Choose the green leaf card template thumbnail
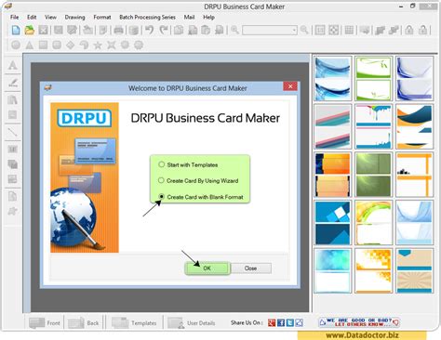441x340 pixels. (x=373, y=79)
